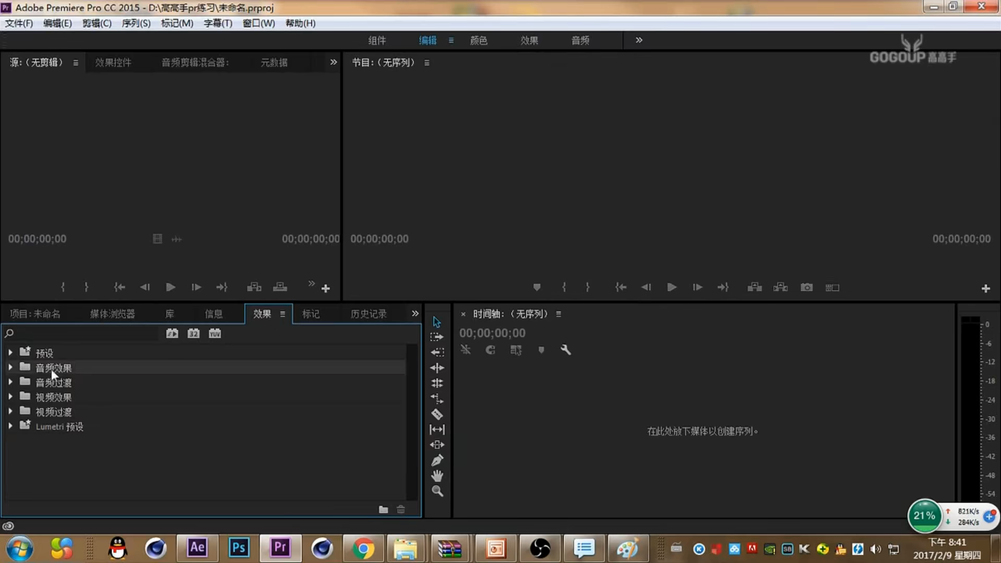This screenshot has height=563, width=1001.
Task: Toggle linked selection in timeline
Action: [x=516, y=350]
